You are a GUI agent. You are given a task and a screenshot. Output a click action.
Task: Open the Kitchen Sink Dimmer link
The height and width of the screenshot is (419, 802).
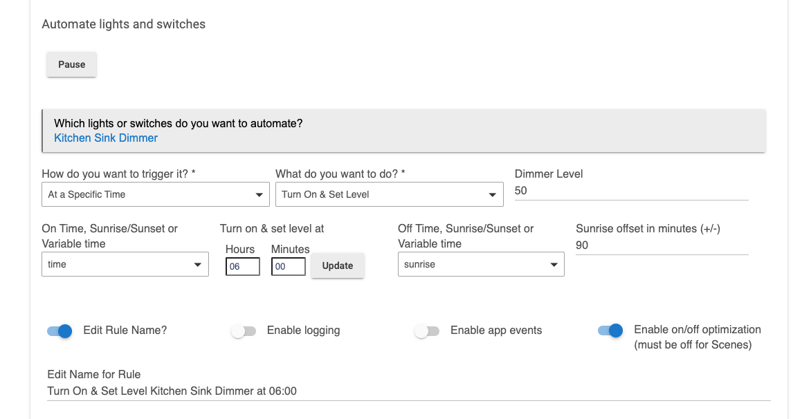click(x=106, y=138)
